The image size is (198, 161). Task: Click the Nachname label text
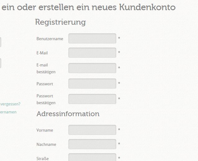[x=46, y=145]
